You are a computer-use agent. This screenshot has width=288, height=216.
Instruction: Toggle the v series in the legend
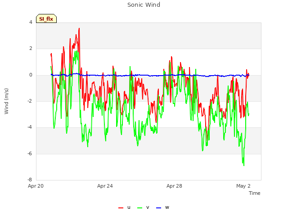(x=143, y=207)
